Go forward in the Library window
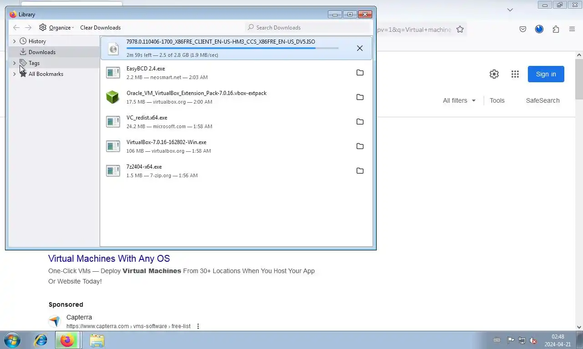 click(x=28, y=28)
